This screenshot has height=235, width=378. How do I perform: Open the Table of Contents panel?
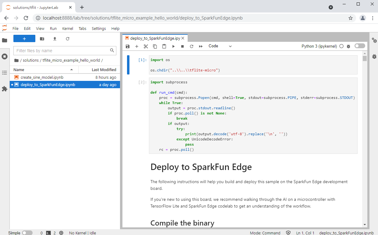point(5,73)
